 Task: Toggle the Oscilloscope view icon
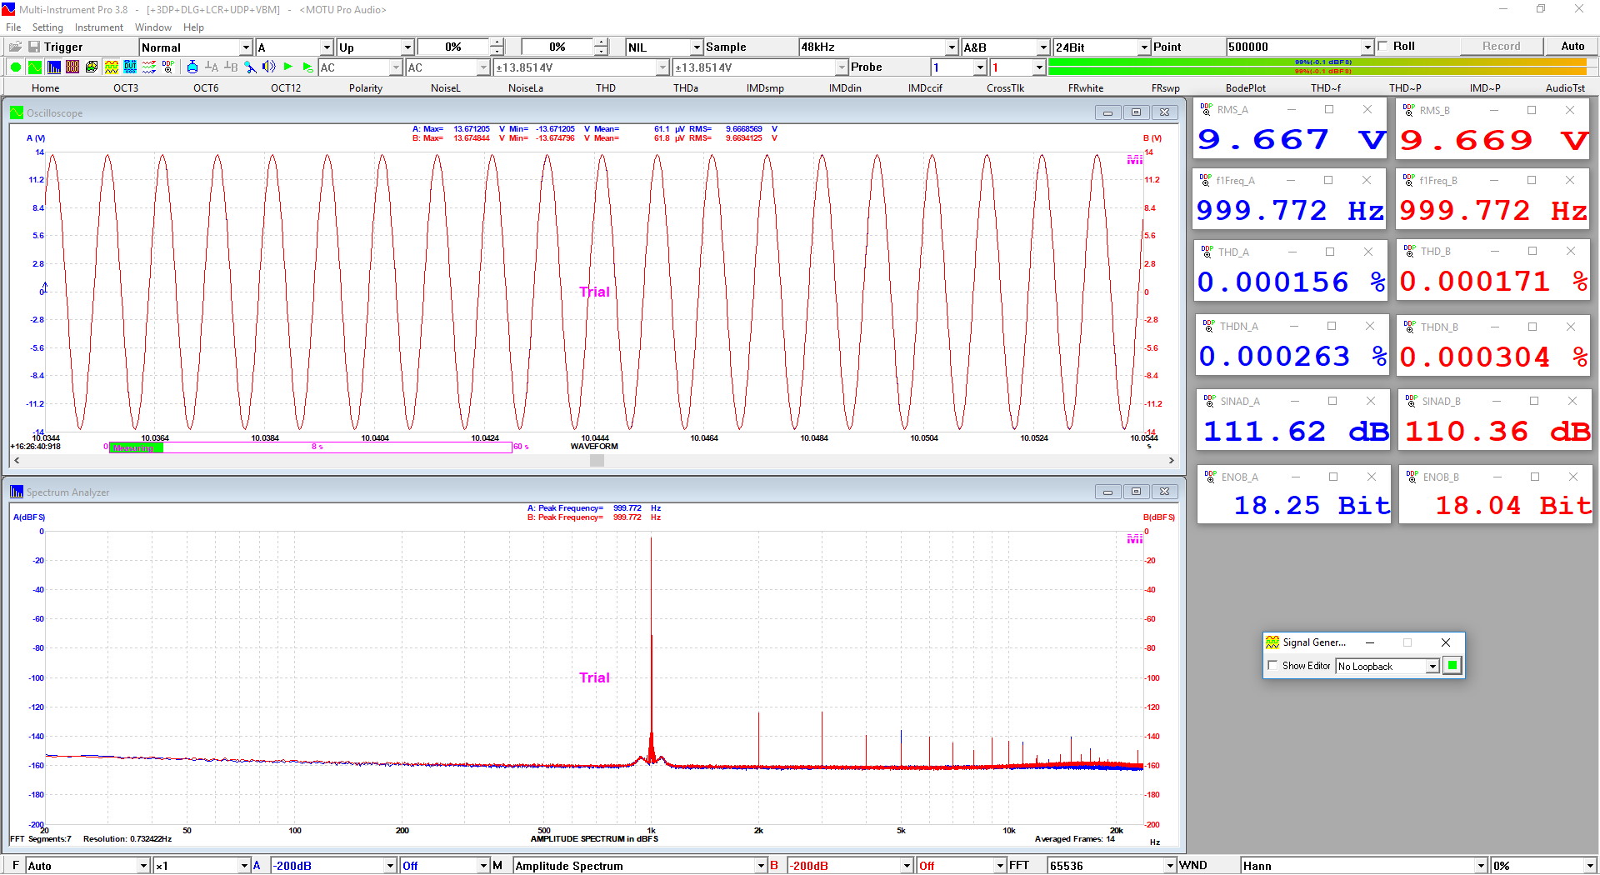click(34, 67)
